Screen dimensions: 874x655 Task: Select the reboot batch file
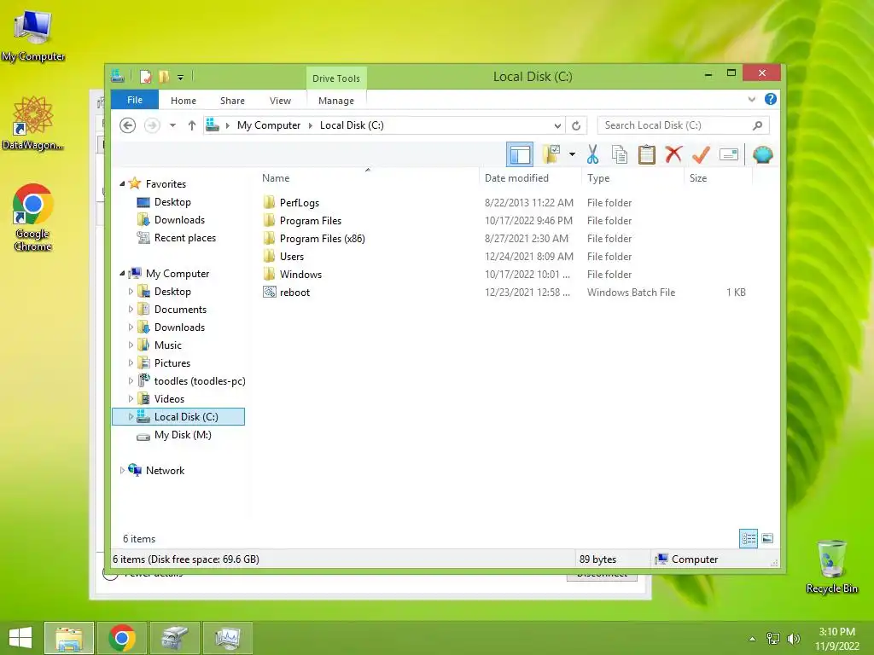[294, 292]
